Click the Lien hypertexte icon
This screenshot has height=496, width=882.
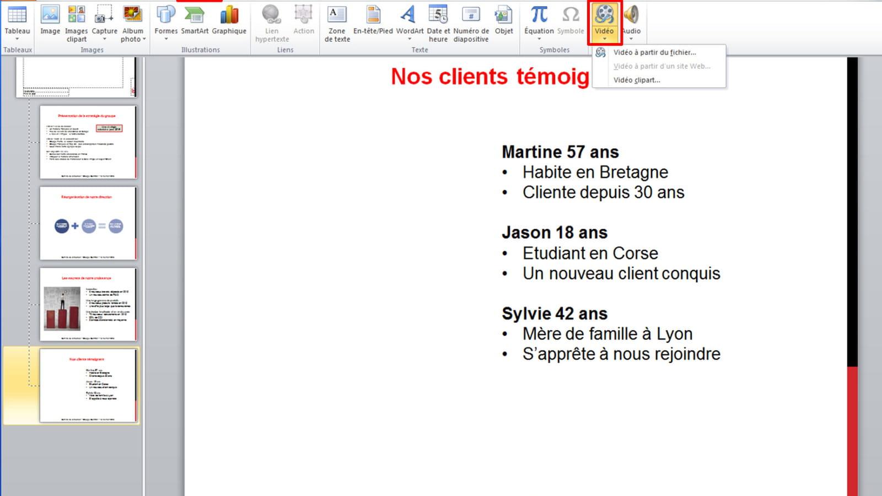(272, 15)
